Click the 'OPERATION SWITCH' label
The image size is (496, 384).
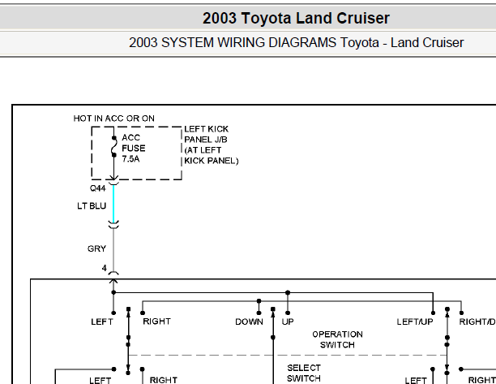pyautogui.click(x=337, y=339)
